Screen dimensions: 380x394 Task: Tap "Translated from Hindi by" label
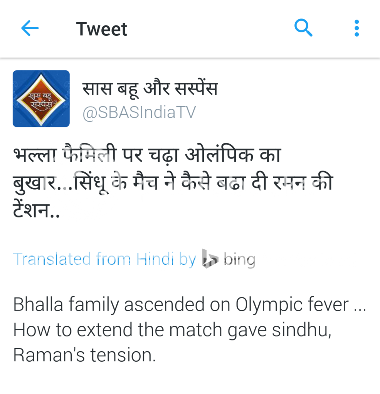pos(104,259)
